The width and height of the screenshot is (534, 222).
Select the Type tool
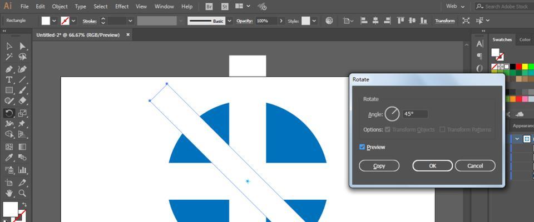click(9, 80)
